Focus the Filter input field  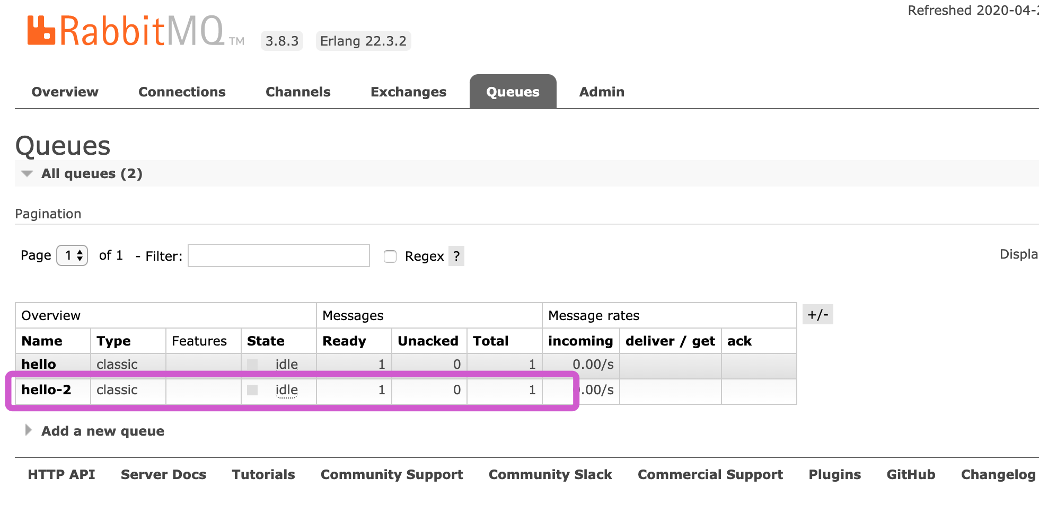coord(279,255)
